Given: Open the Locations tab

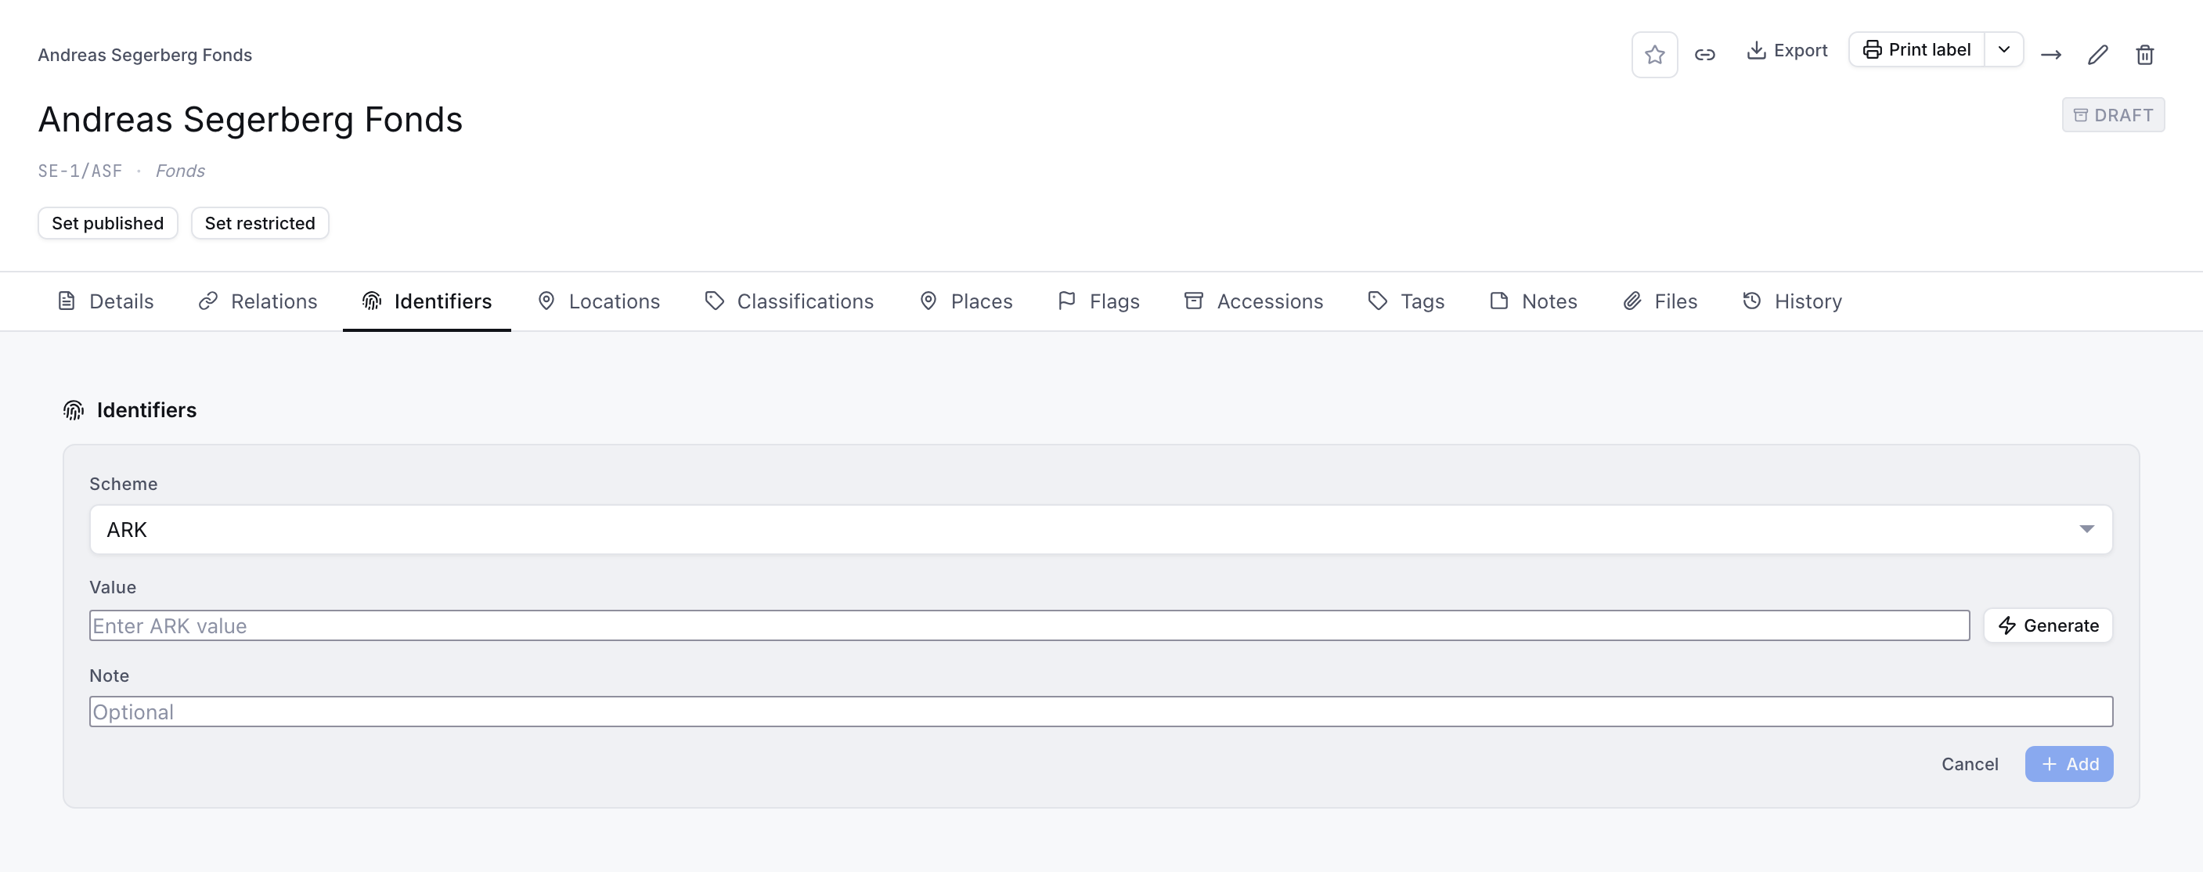Looking at the screenshot, I should pyautogui.click(x=599, y=301).
